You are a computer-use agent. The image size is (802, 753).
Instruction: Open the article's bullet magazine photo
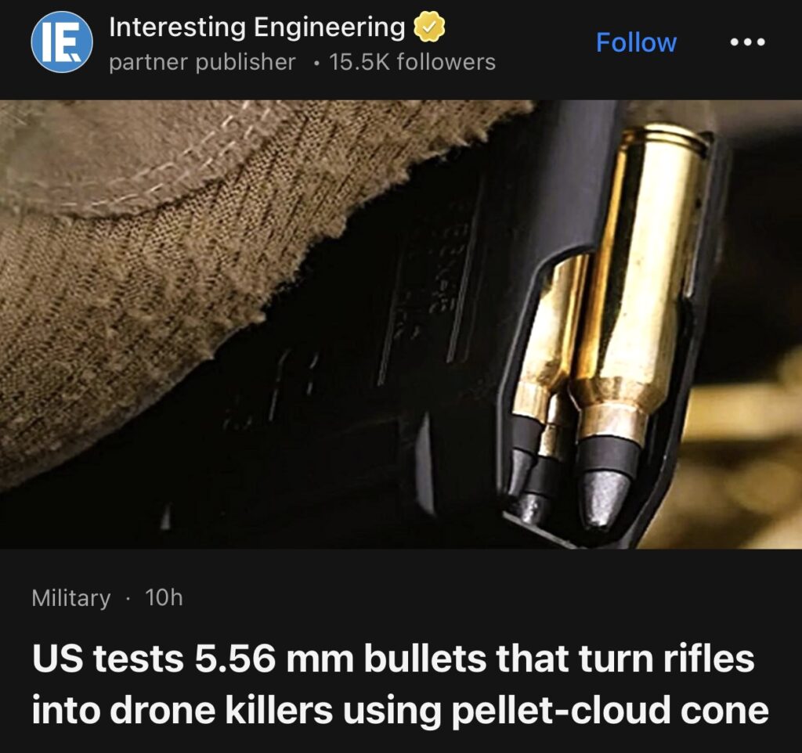(401, 324)
